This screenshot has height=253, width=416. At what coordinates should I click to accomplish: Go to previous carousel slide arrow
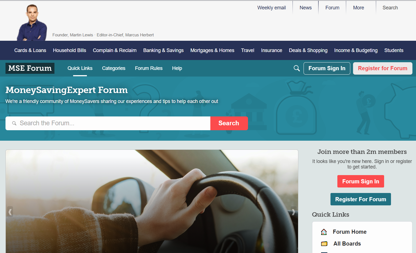pos(10,212)
